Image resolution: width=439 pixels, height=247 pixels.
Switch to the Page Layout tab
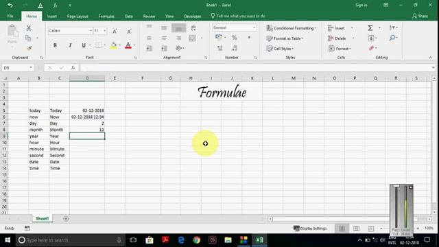click(78, 16)
